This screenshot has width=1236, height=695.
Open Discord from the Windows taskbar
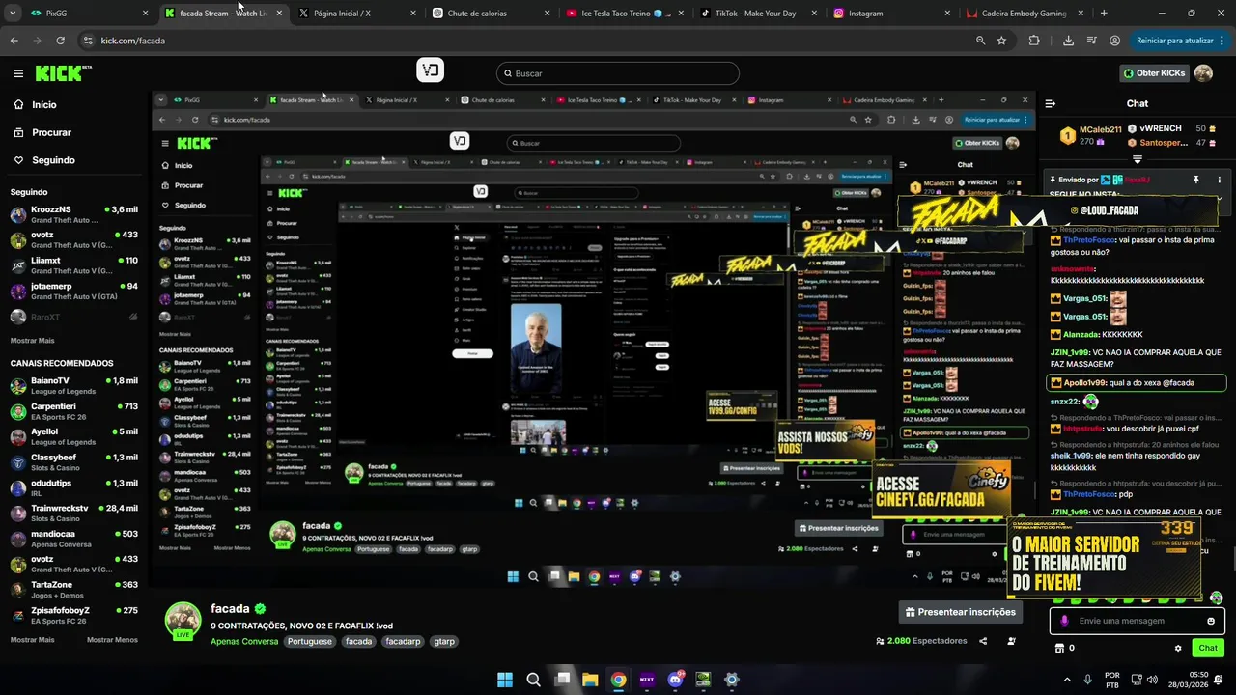pyautogui.click(x=675, y=680)
